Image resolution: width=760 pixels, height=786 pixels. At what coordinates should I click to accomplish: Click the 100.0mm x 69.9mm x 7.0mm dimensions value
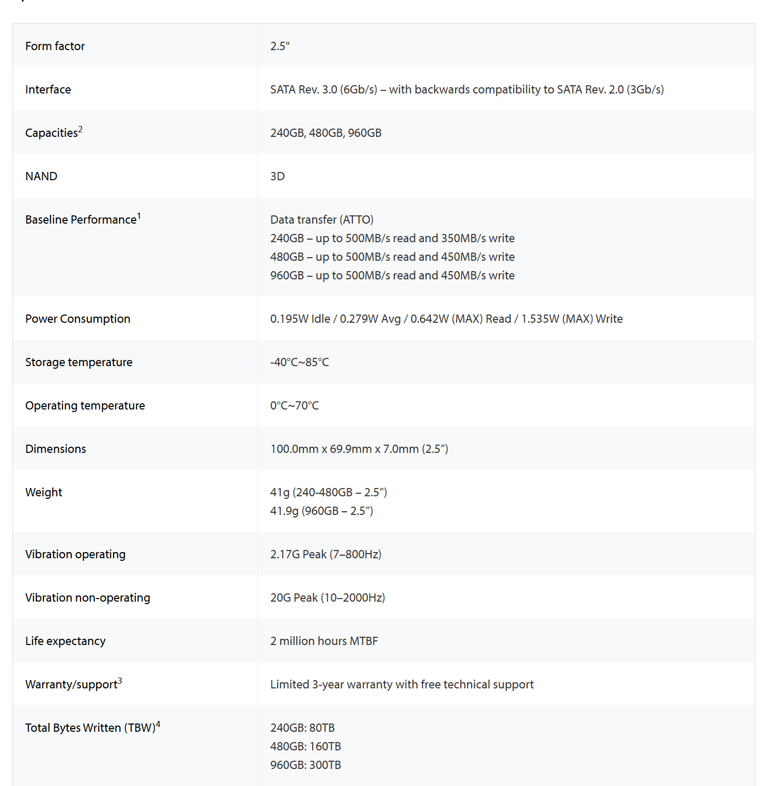pyautogui.click(x=359, y=449)
